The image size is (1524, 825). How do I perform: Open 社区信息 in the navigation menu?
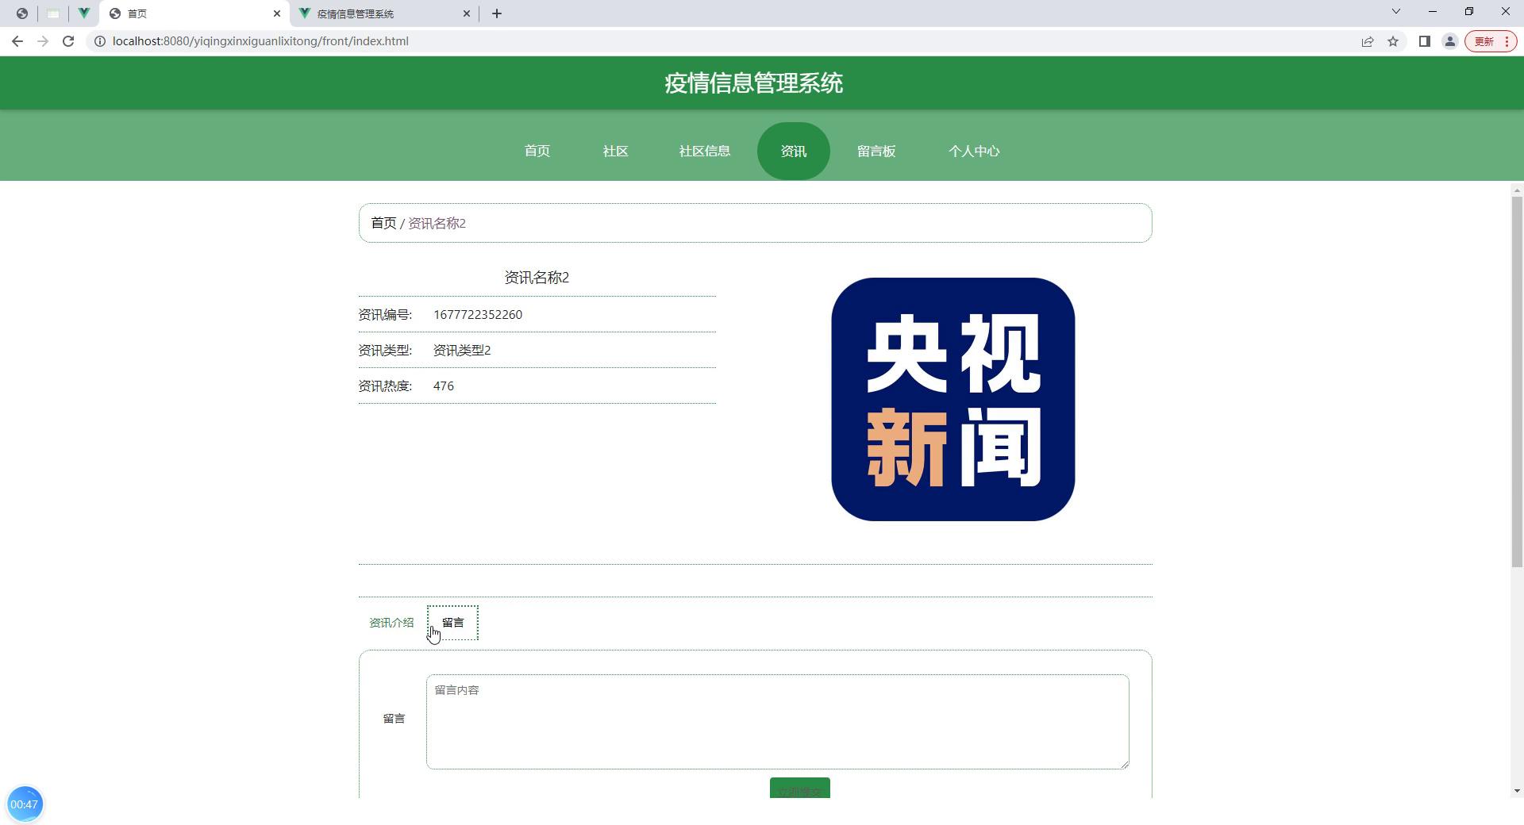705,151
